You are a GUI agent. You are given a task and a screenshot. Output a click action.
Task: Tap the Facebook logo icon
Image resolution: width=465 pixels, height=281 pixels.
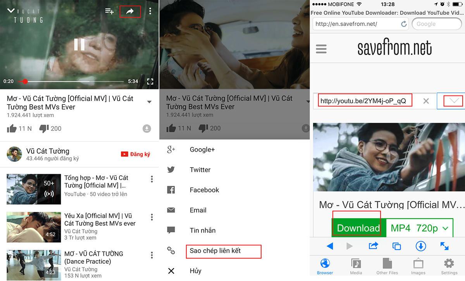coord(171,190)
